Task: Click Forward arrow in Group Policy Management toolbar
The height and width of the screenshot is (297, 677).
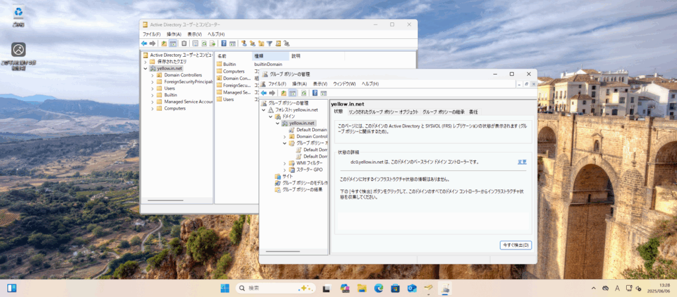Action: pos(272,92)
